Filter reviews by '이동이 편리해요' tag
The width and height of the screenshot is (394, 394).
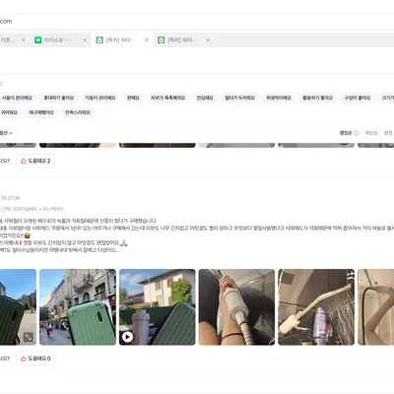tap(100, 98)
